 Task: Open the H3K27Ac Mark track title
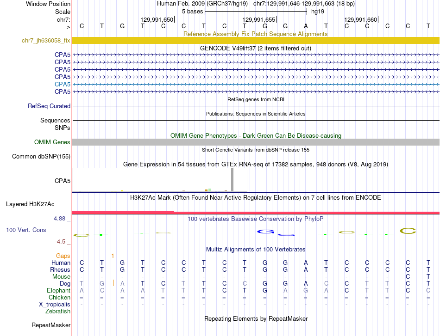[255, 198]
